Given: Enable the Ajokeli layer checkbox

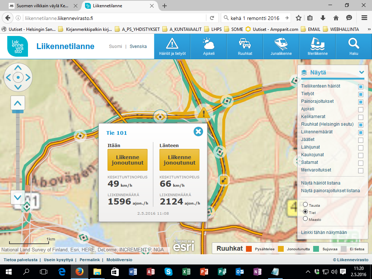Looking at the screenshot, I should 361,110.
